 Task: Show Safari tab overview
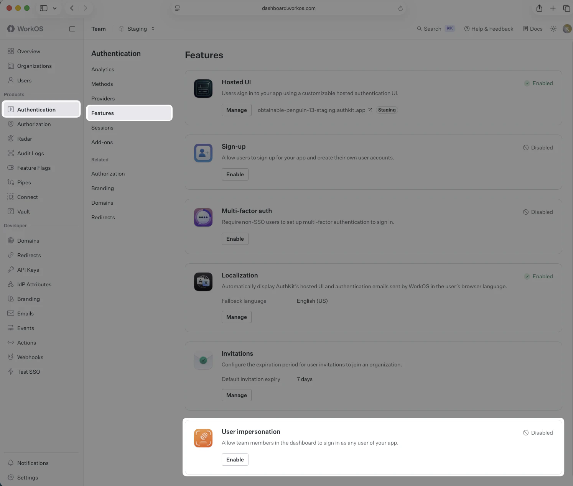566,8
